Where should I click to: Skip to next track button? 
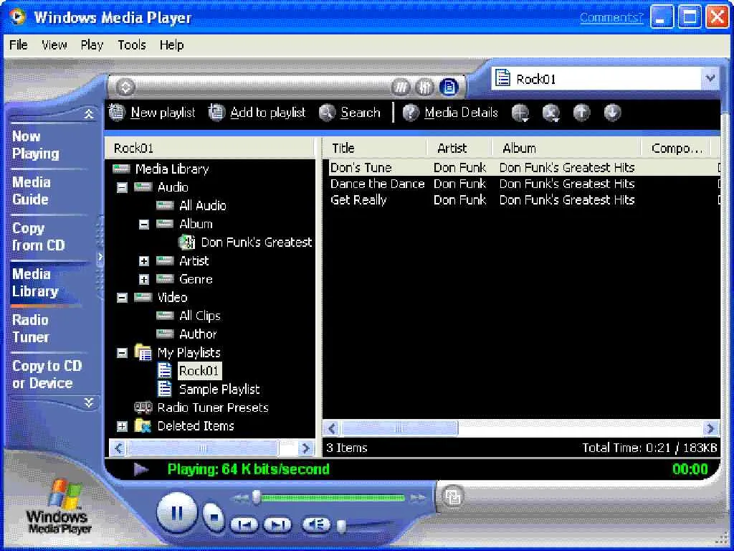pos(277,524)
